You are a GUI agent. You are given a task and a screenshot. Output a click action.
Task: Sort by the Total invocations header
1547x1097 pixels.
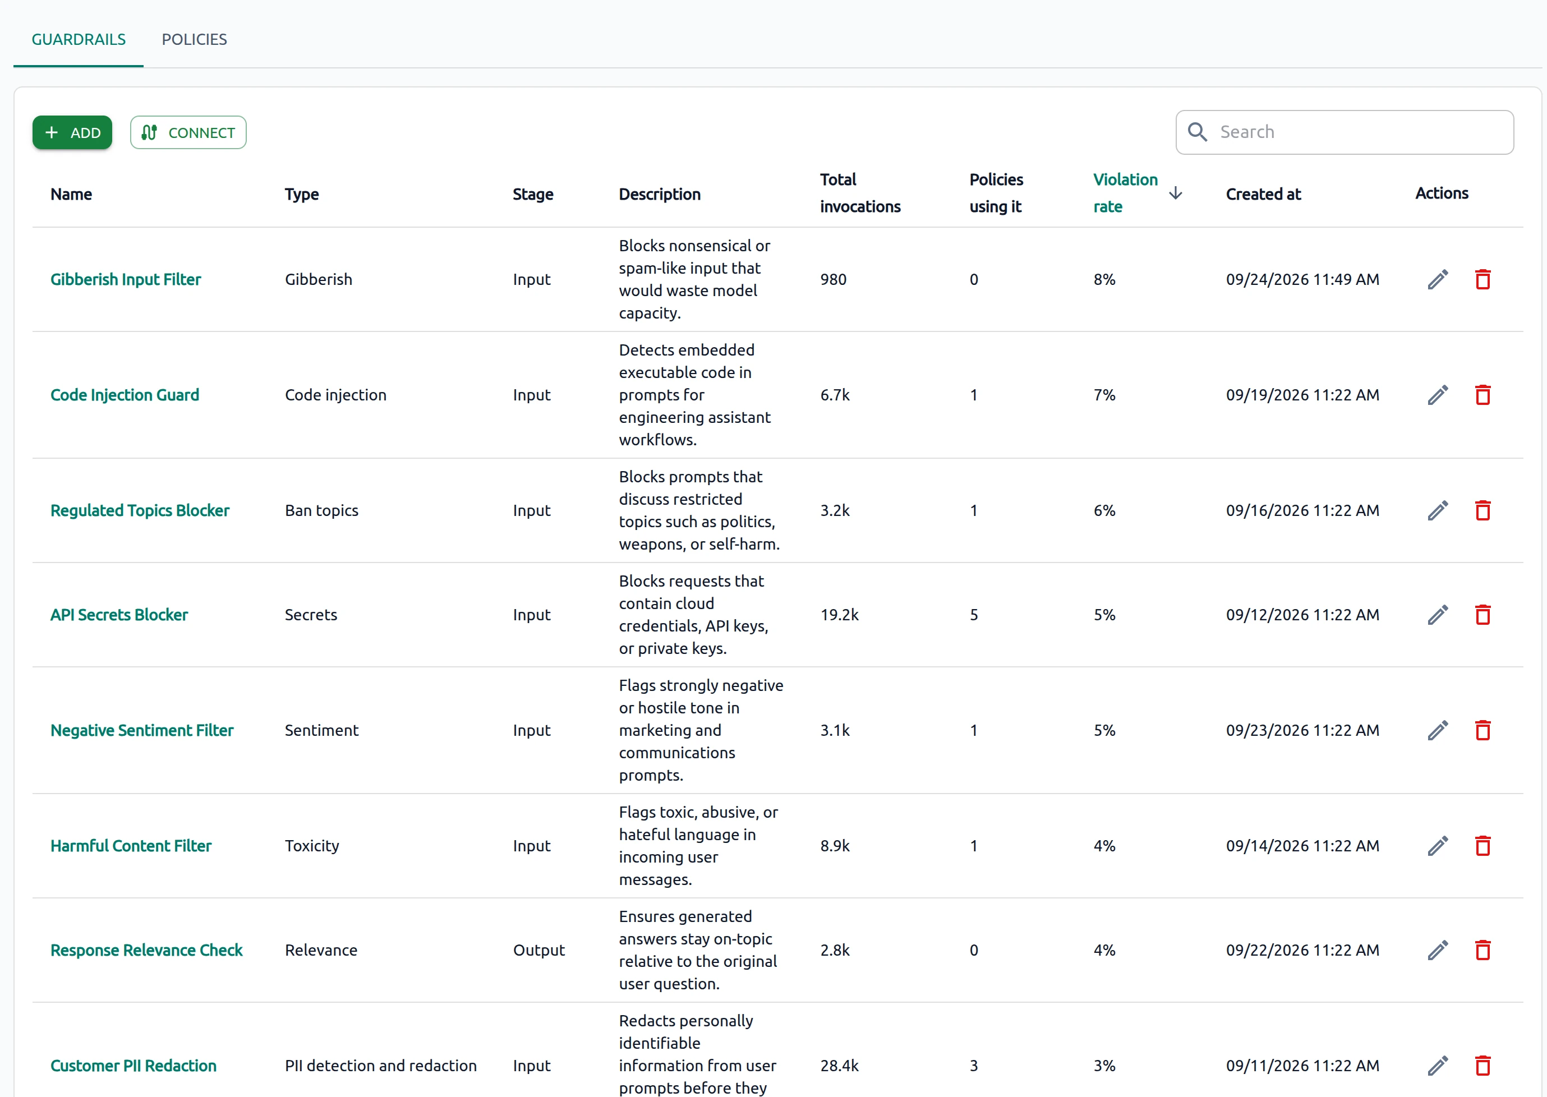pos(860,193)
